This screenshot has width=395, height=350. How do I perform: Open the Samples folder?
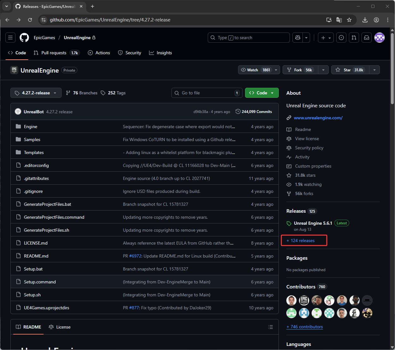coord(32,139)
